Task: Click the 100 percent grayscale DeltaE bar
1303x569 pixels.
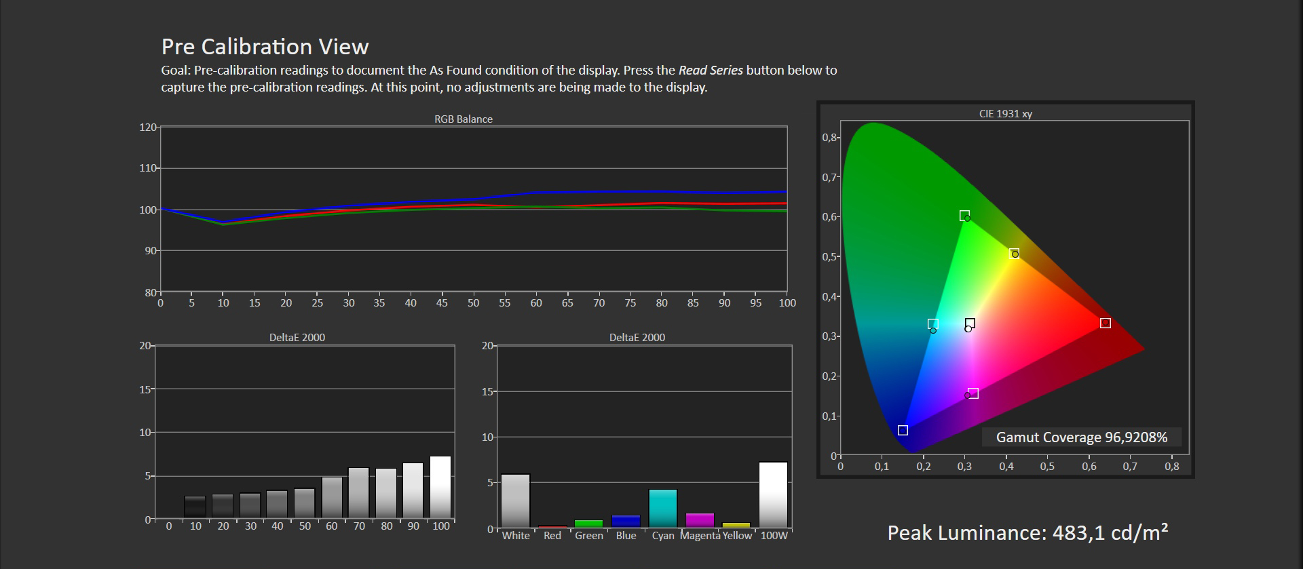Action: pyautogui.click(x=440, y=487)
